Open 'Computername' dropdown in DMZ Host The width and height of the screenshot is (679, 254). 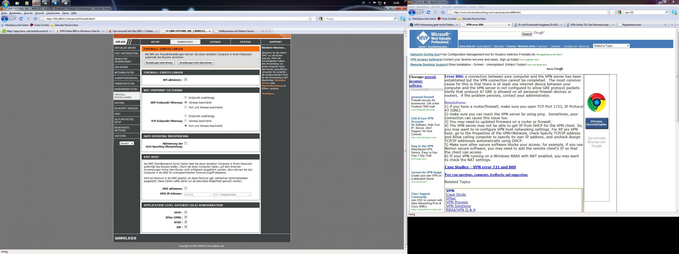(235, 195)
